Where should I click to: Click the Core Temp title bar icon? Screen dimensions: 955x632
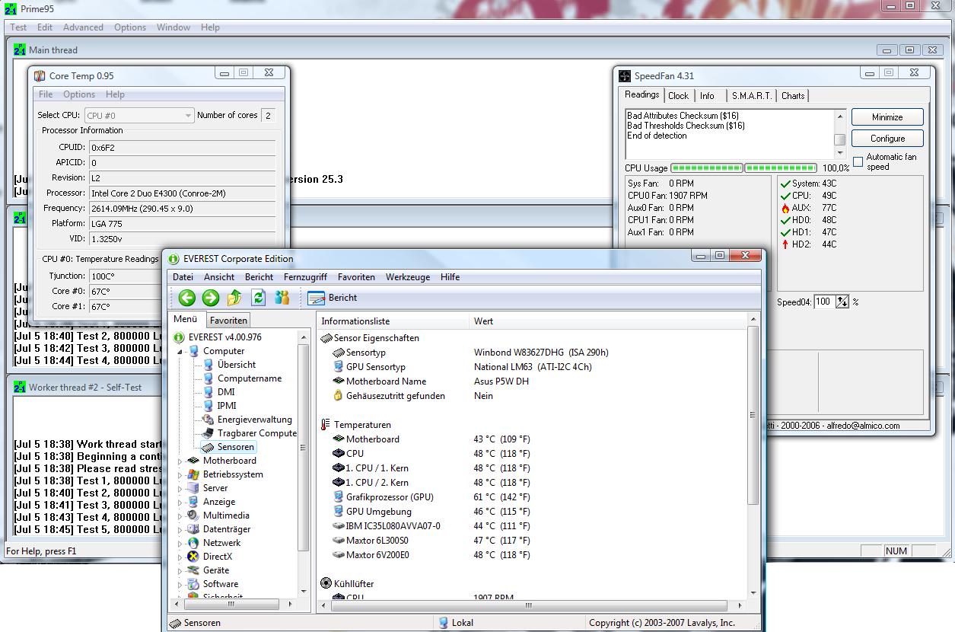coord(40,76)
